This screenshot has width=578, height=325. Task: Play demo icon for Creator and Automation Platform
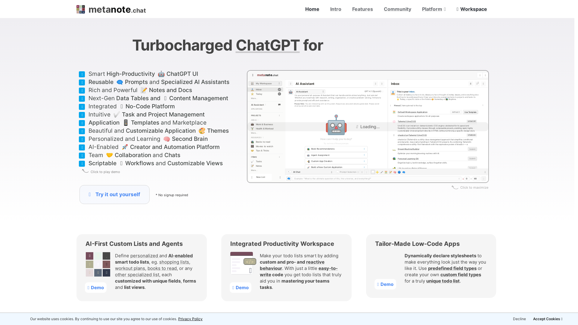tap(82, 147)
